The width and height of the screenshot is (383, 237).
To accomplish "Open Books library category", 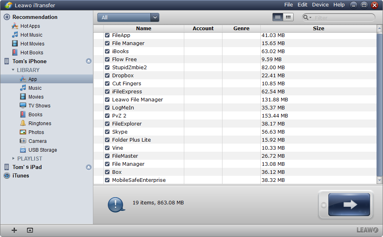I will [31, 114].
